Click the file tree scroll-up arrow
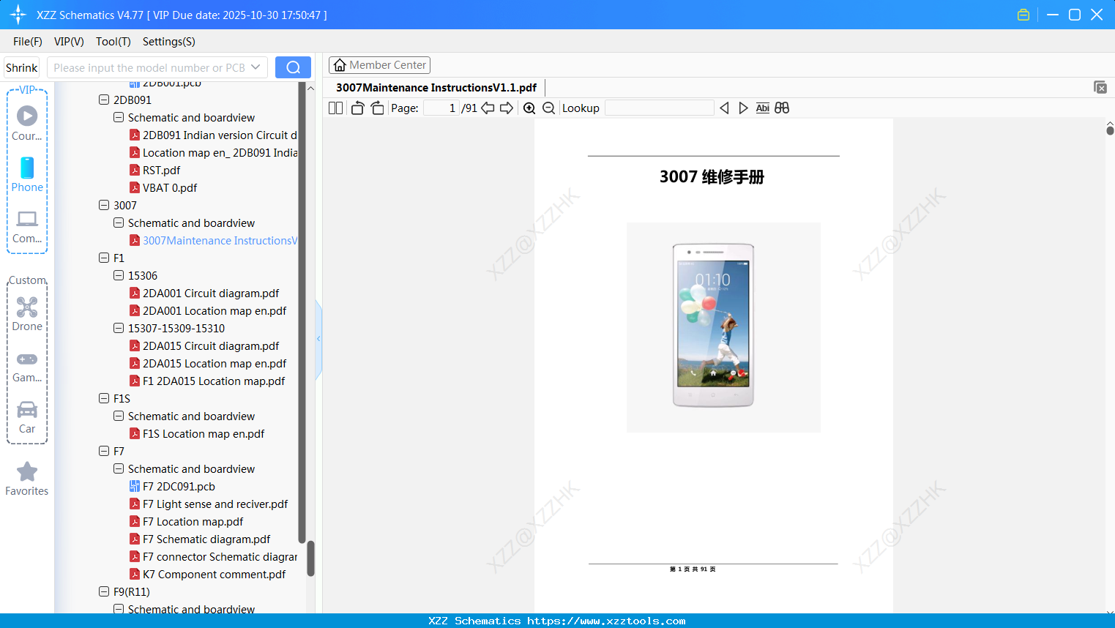The height and width of the screenshot is (628, 1115). (310, 88)
